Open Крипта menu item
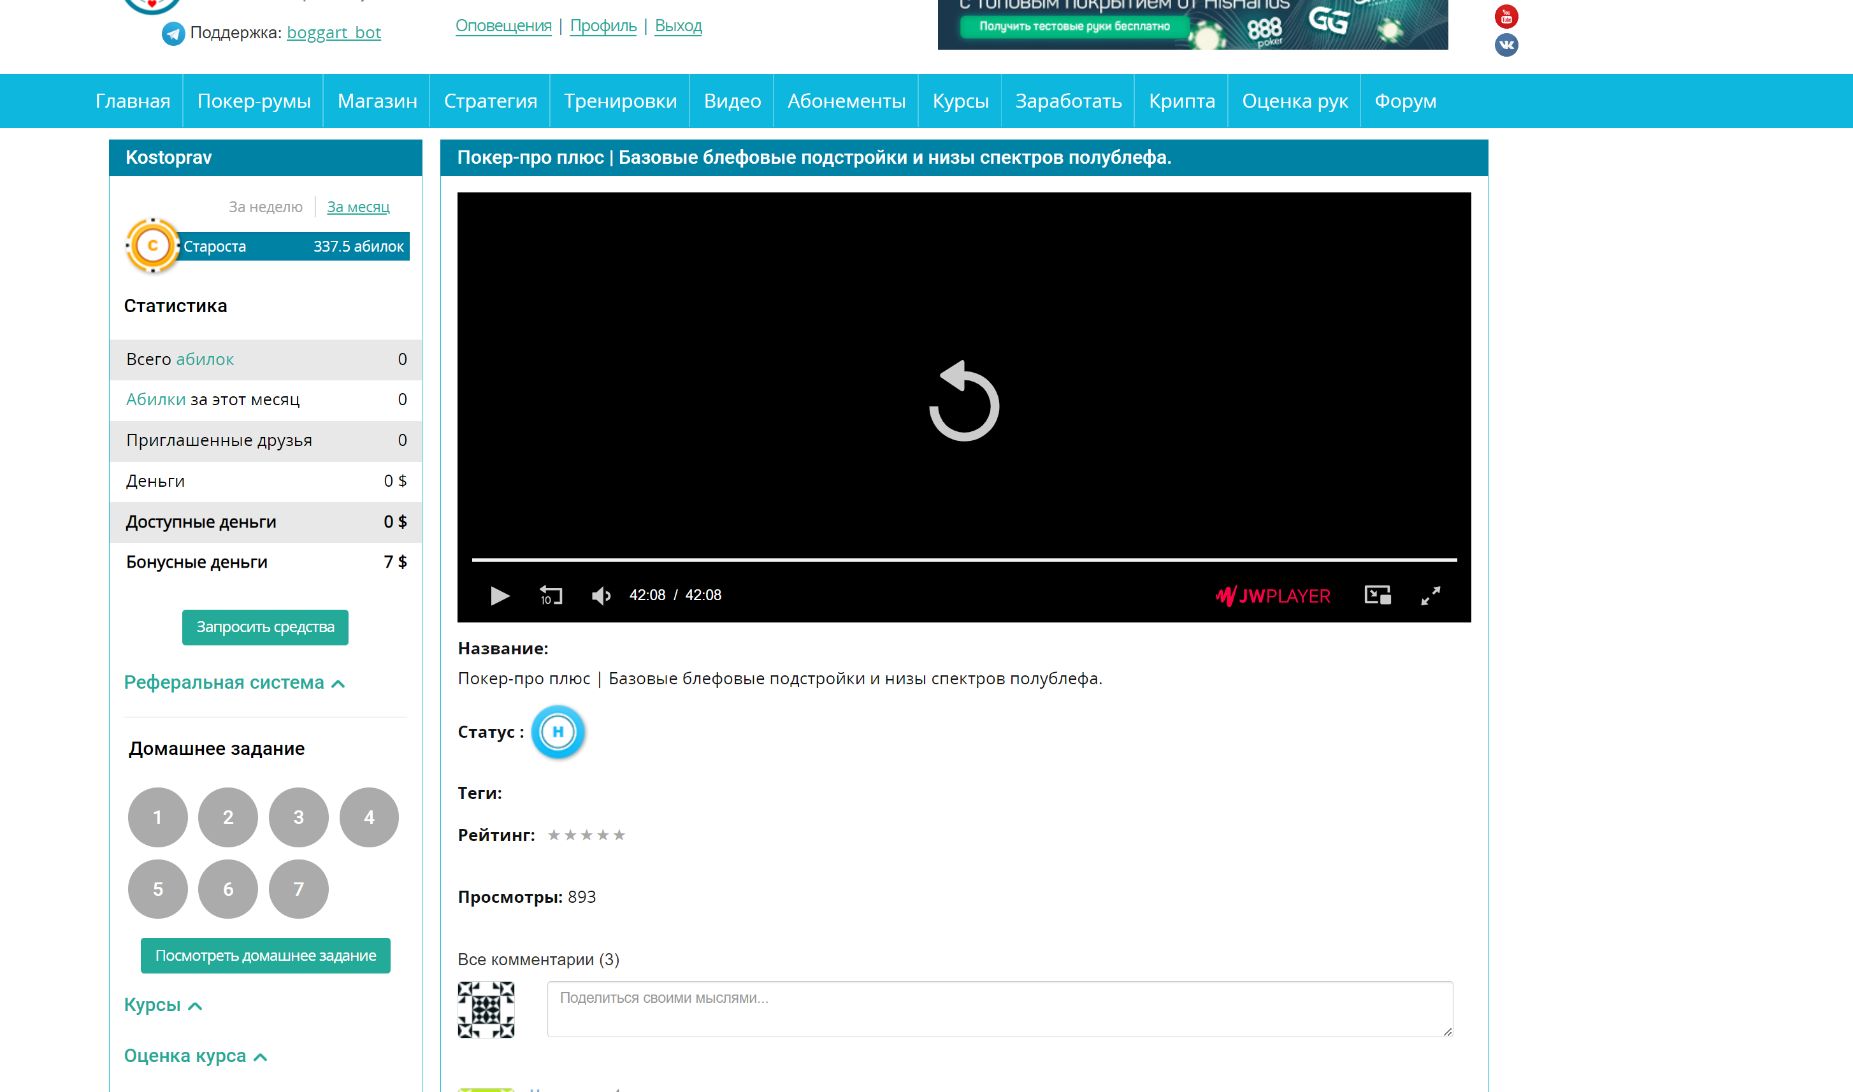 1182,101
